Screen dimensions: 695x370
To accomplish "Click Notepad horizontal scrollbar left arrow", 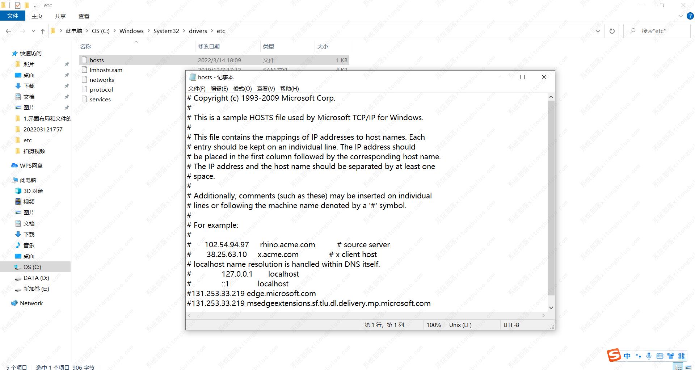I will [189, 316].
